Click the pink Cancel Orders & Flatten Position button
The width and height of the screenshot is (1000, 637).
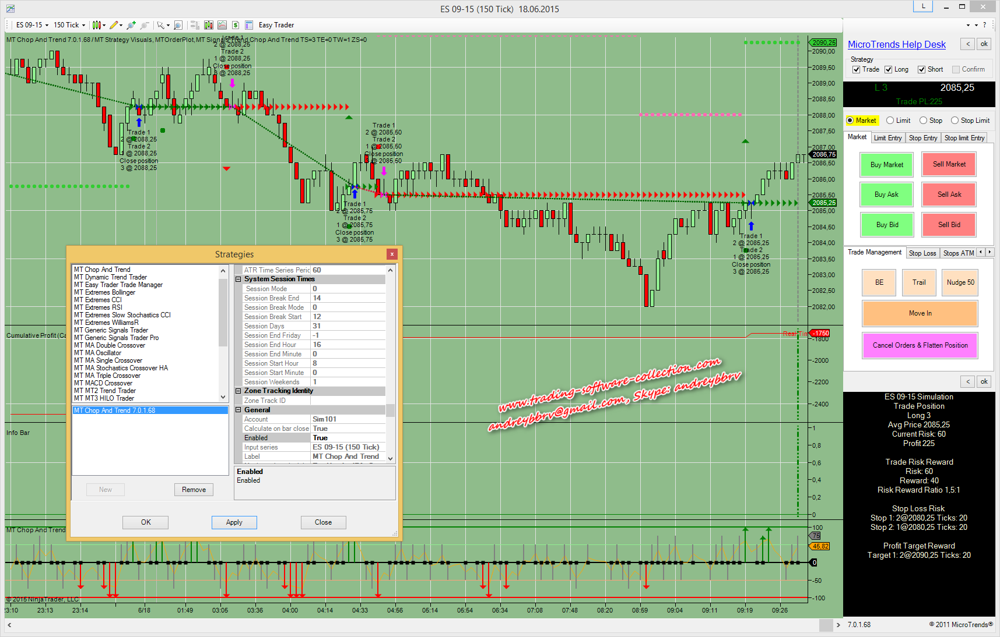click(920, 345)
